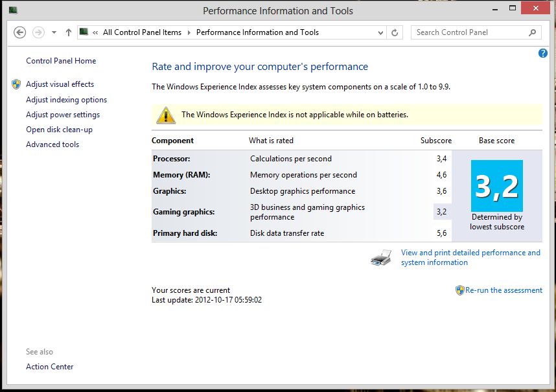This screenshot has height=392, width=556.
Task: Click the What is rated column header
Action: click(x=272, y=141)
